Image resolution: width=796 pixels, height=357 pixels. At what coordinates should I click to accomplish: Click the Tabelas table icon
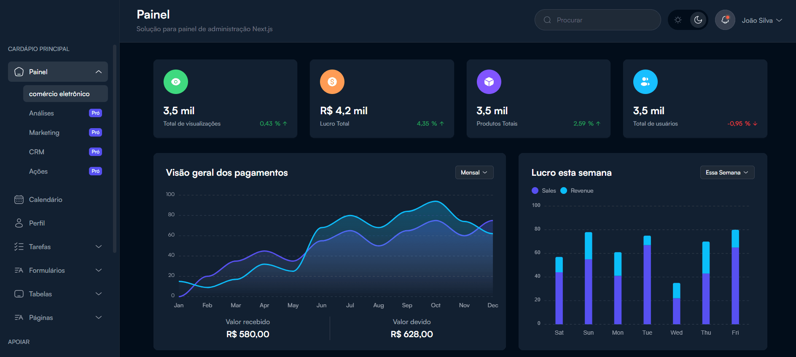tap(19, 294)
